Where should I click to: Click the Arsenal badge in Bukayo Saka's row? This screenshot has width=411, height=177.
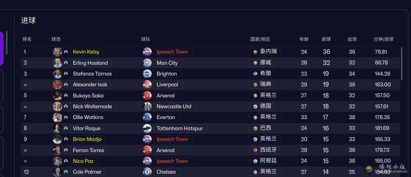point(147,96)
